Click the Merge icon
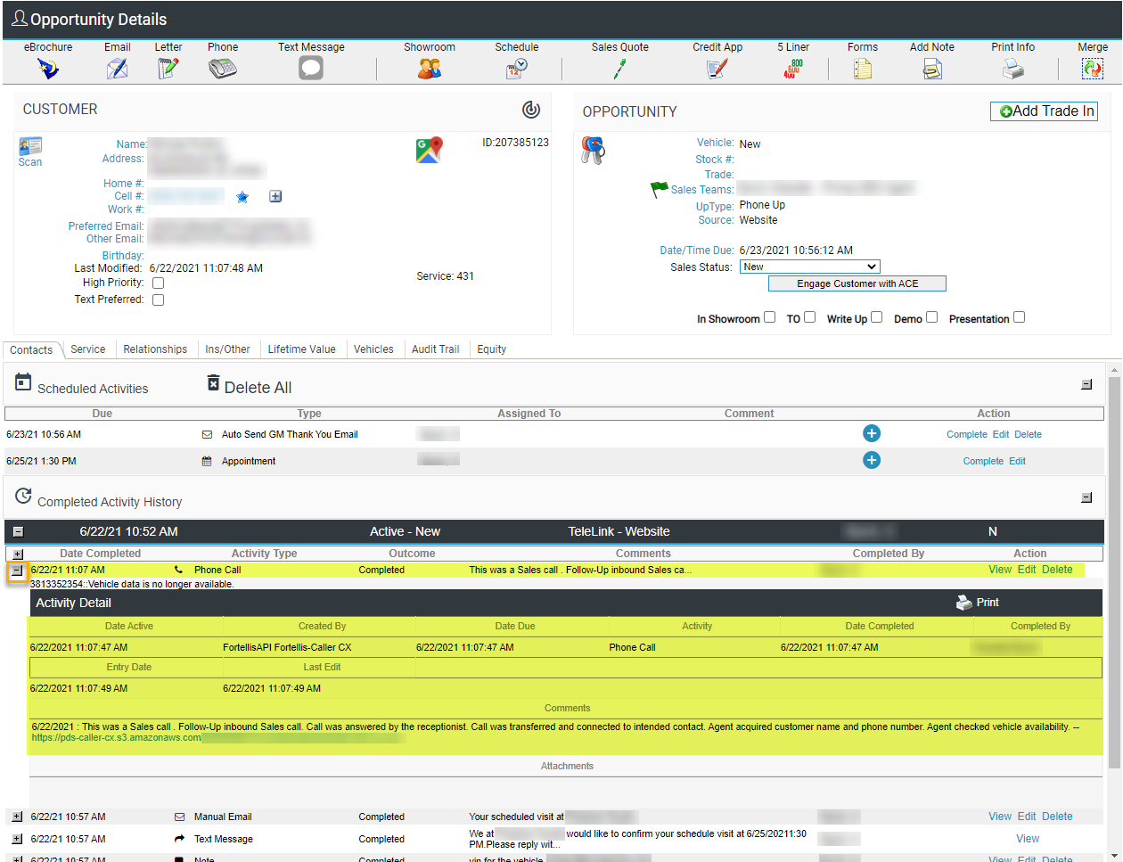 (x=1093, y=69)
